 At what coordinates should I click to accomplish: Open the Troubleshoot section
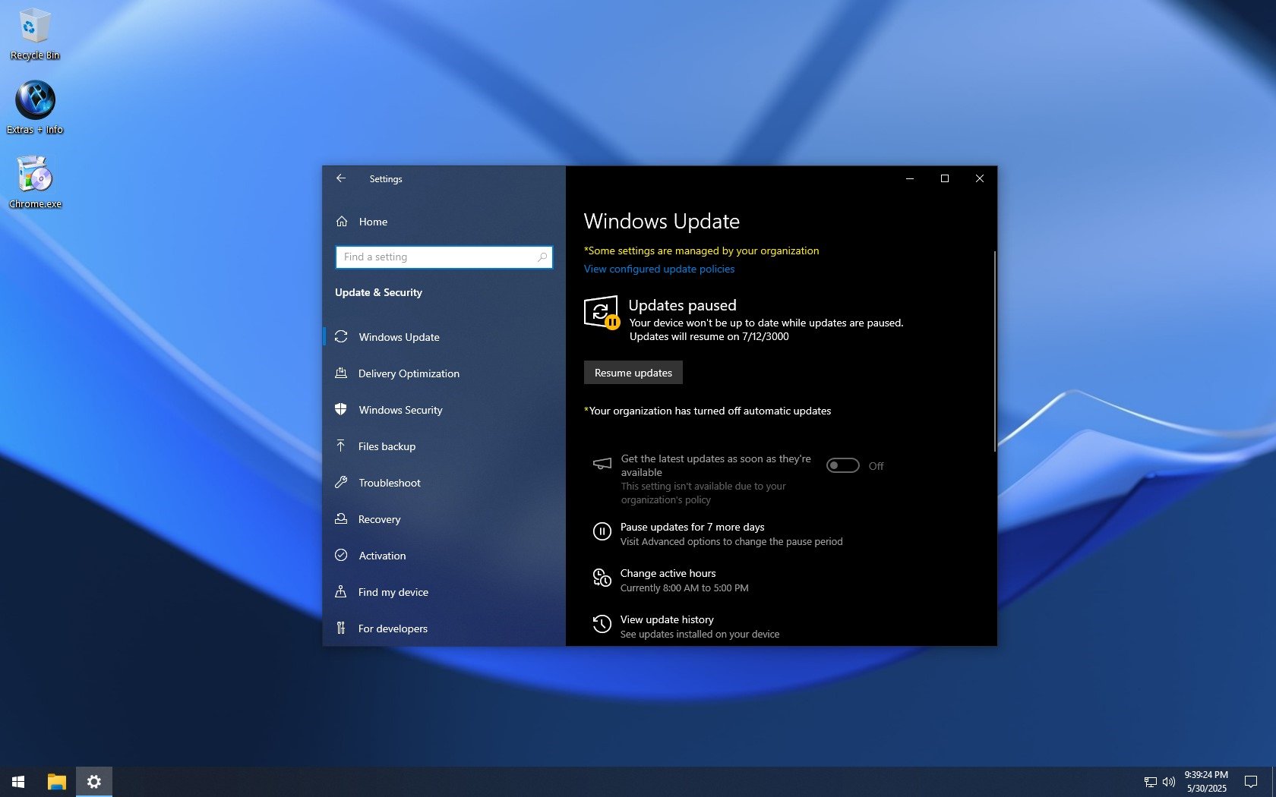(x=389, y=483)
